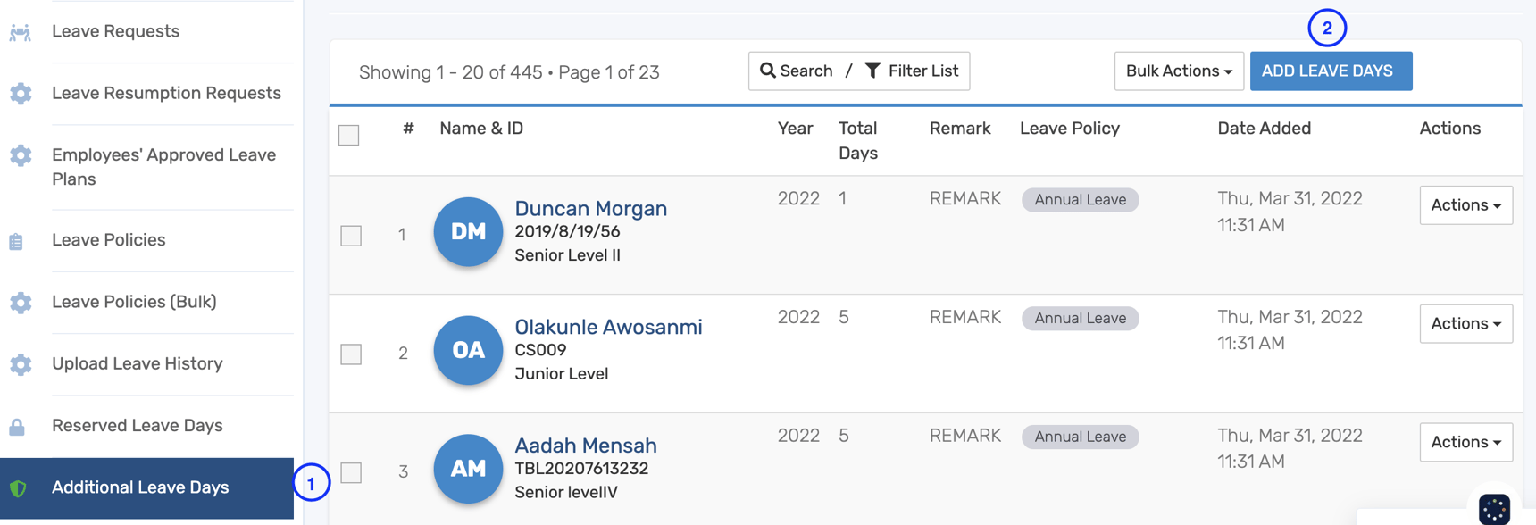The height and width of the screenshot is (525, 1536).
Task: Click the pagination text 'Showing 1 - 20 of 445'
Action: tap(451, 72)
